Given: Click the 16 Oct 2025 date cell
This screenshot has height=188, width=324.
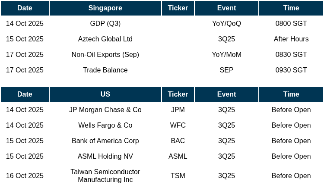Looking at the screenshot, I should (25, 175).
